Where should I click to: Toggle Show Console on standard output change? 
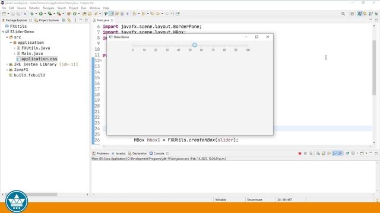coord(335,153)
